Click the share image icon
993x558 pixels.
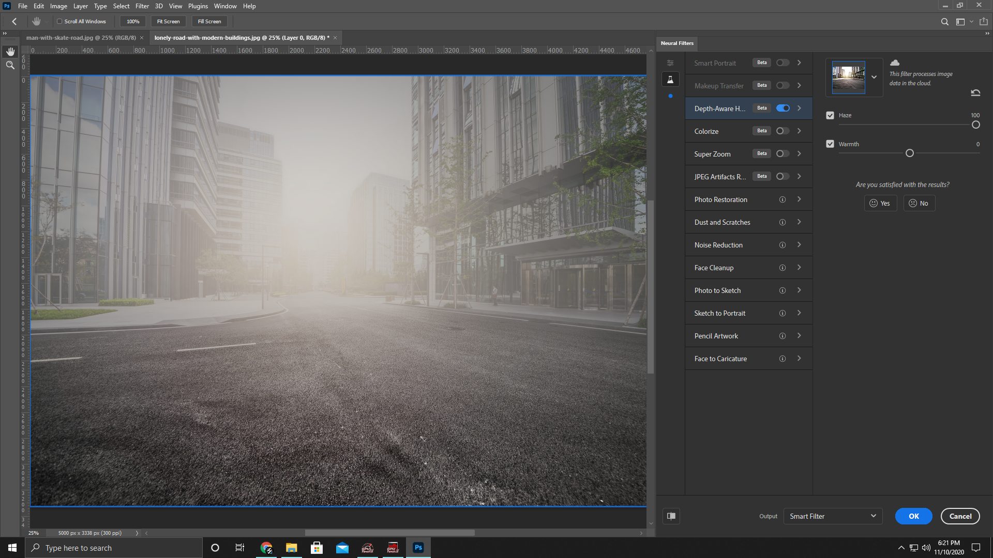983,22
